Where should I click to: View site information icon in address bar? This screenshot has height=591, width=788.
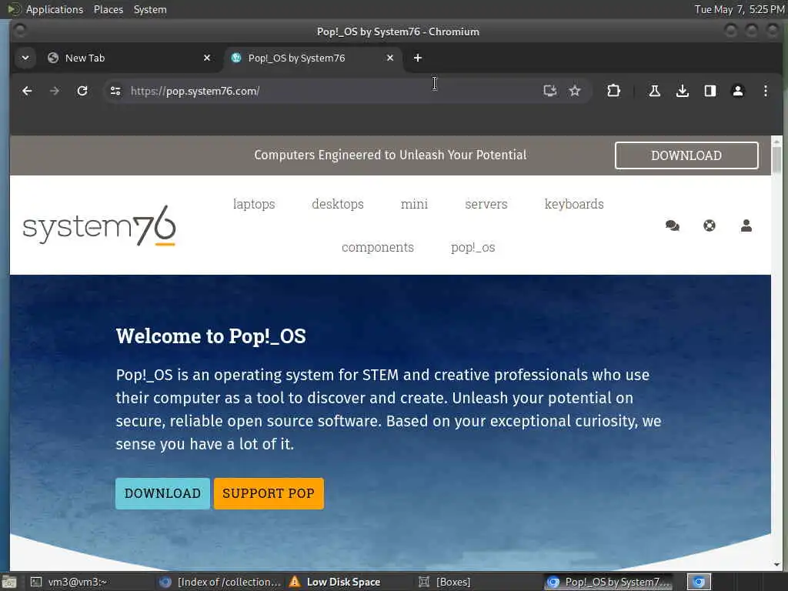coord(115,91)
